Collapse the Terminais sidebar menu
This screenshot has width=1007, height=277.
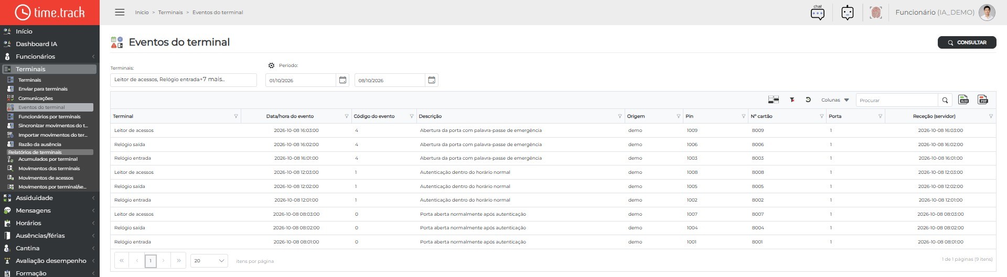(50, 69)
